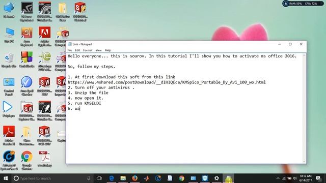Select the blue checkmark spell checker icon
The width and height of the screenshot is (326, 183).
point(26,86)
